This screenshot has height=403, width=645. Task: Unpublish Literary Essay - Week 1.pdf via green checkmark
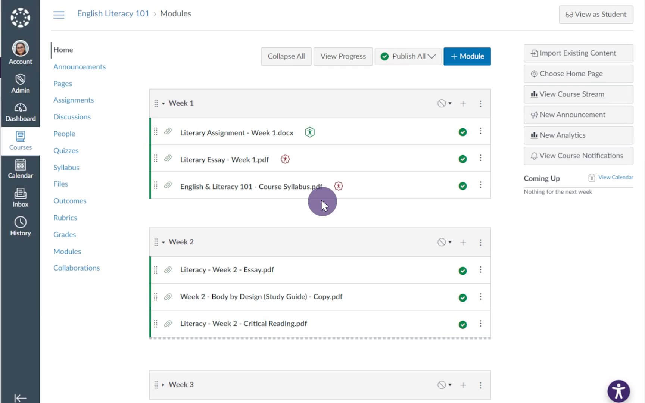[462, 159]
